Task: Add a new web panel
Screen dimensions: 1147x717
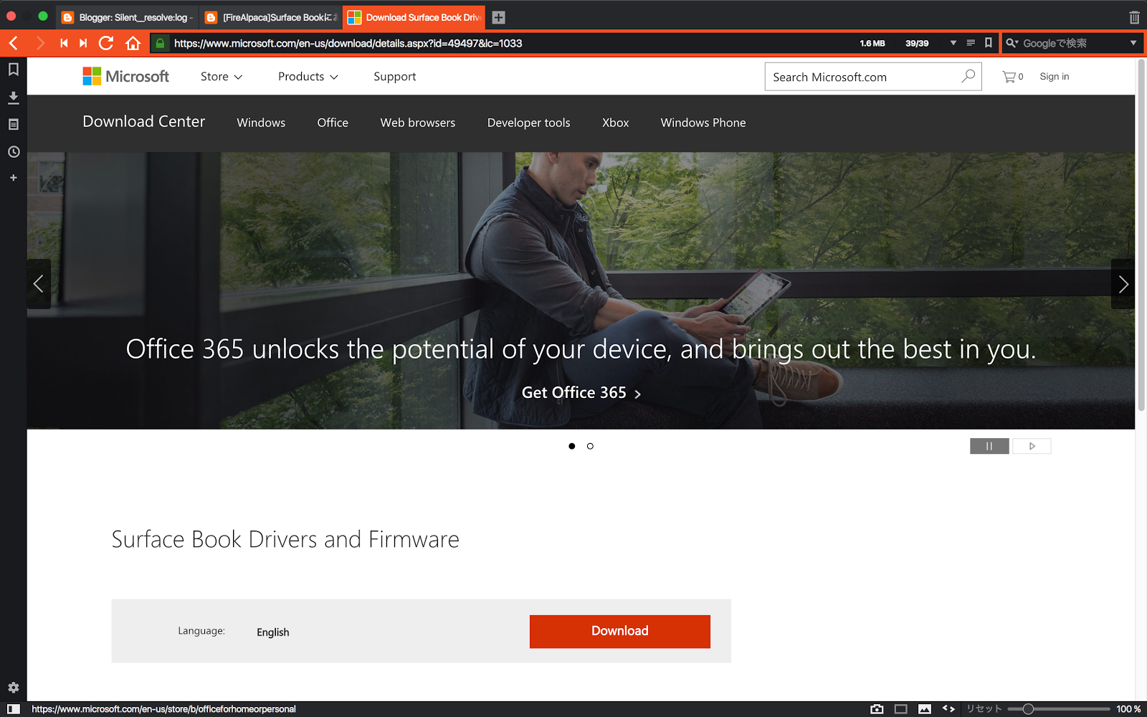Action: (13, 178)
